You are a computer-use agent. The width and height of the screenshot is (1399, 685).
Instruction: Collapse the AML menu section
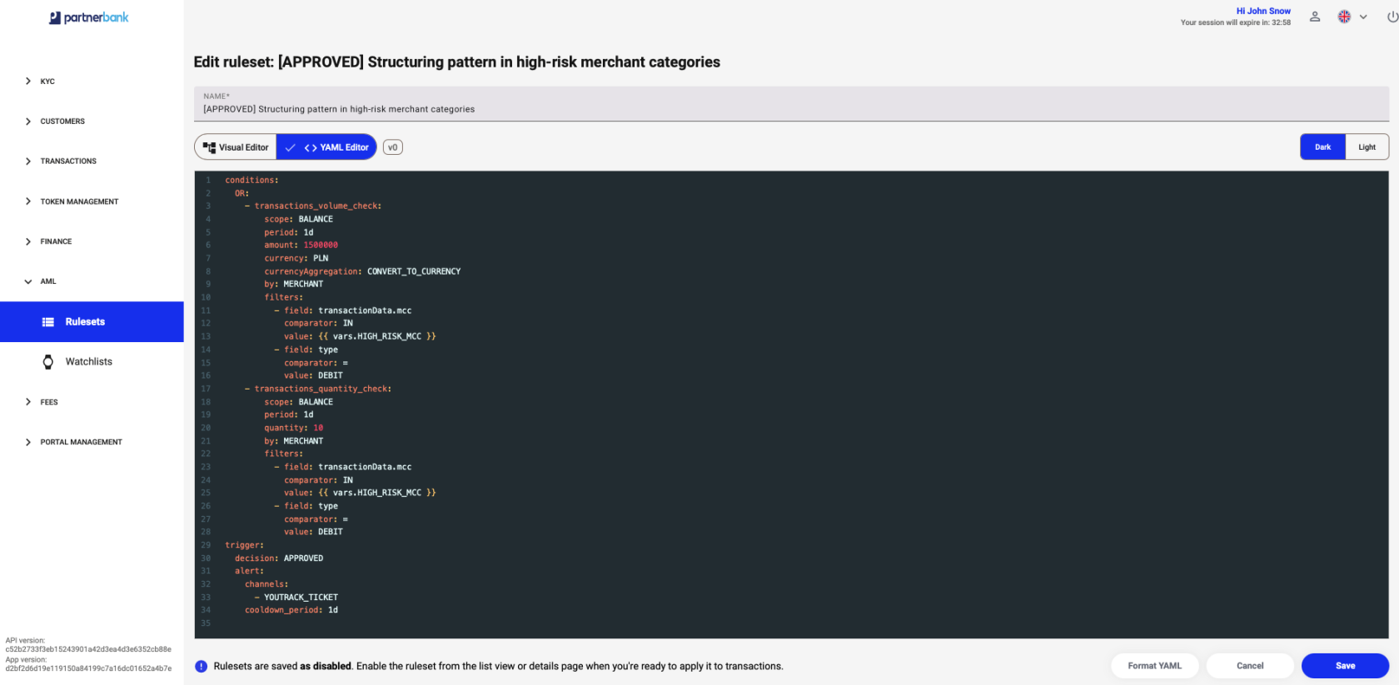click(x=48, y=281)
